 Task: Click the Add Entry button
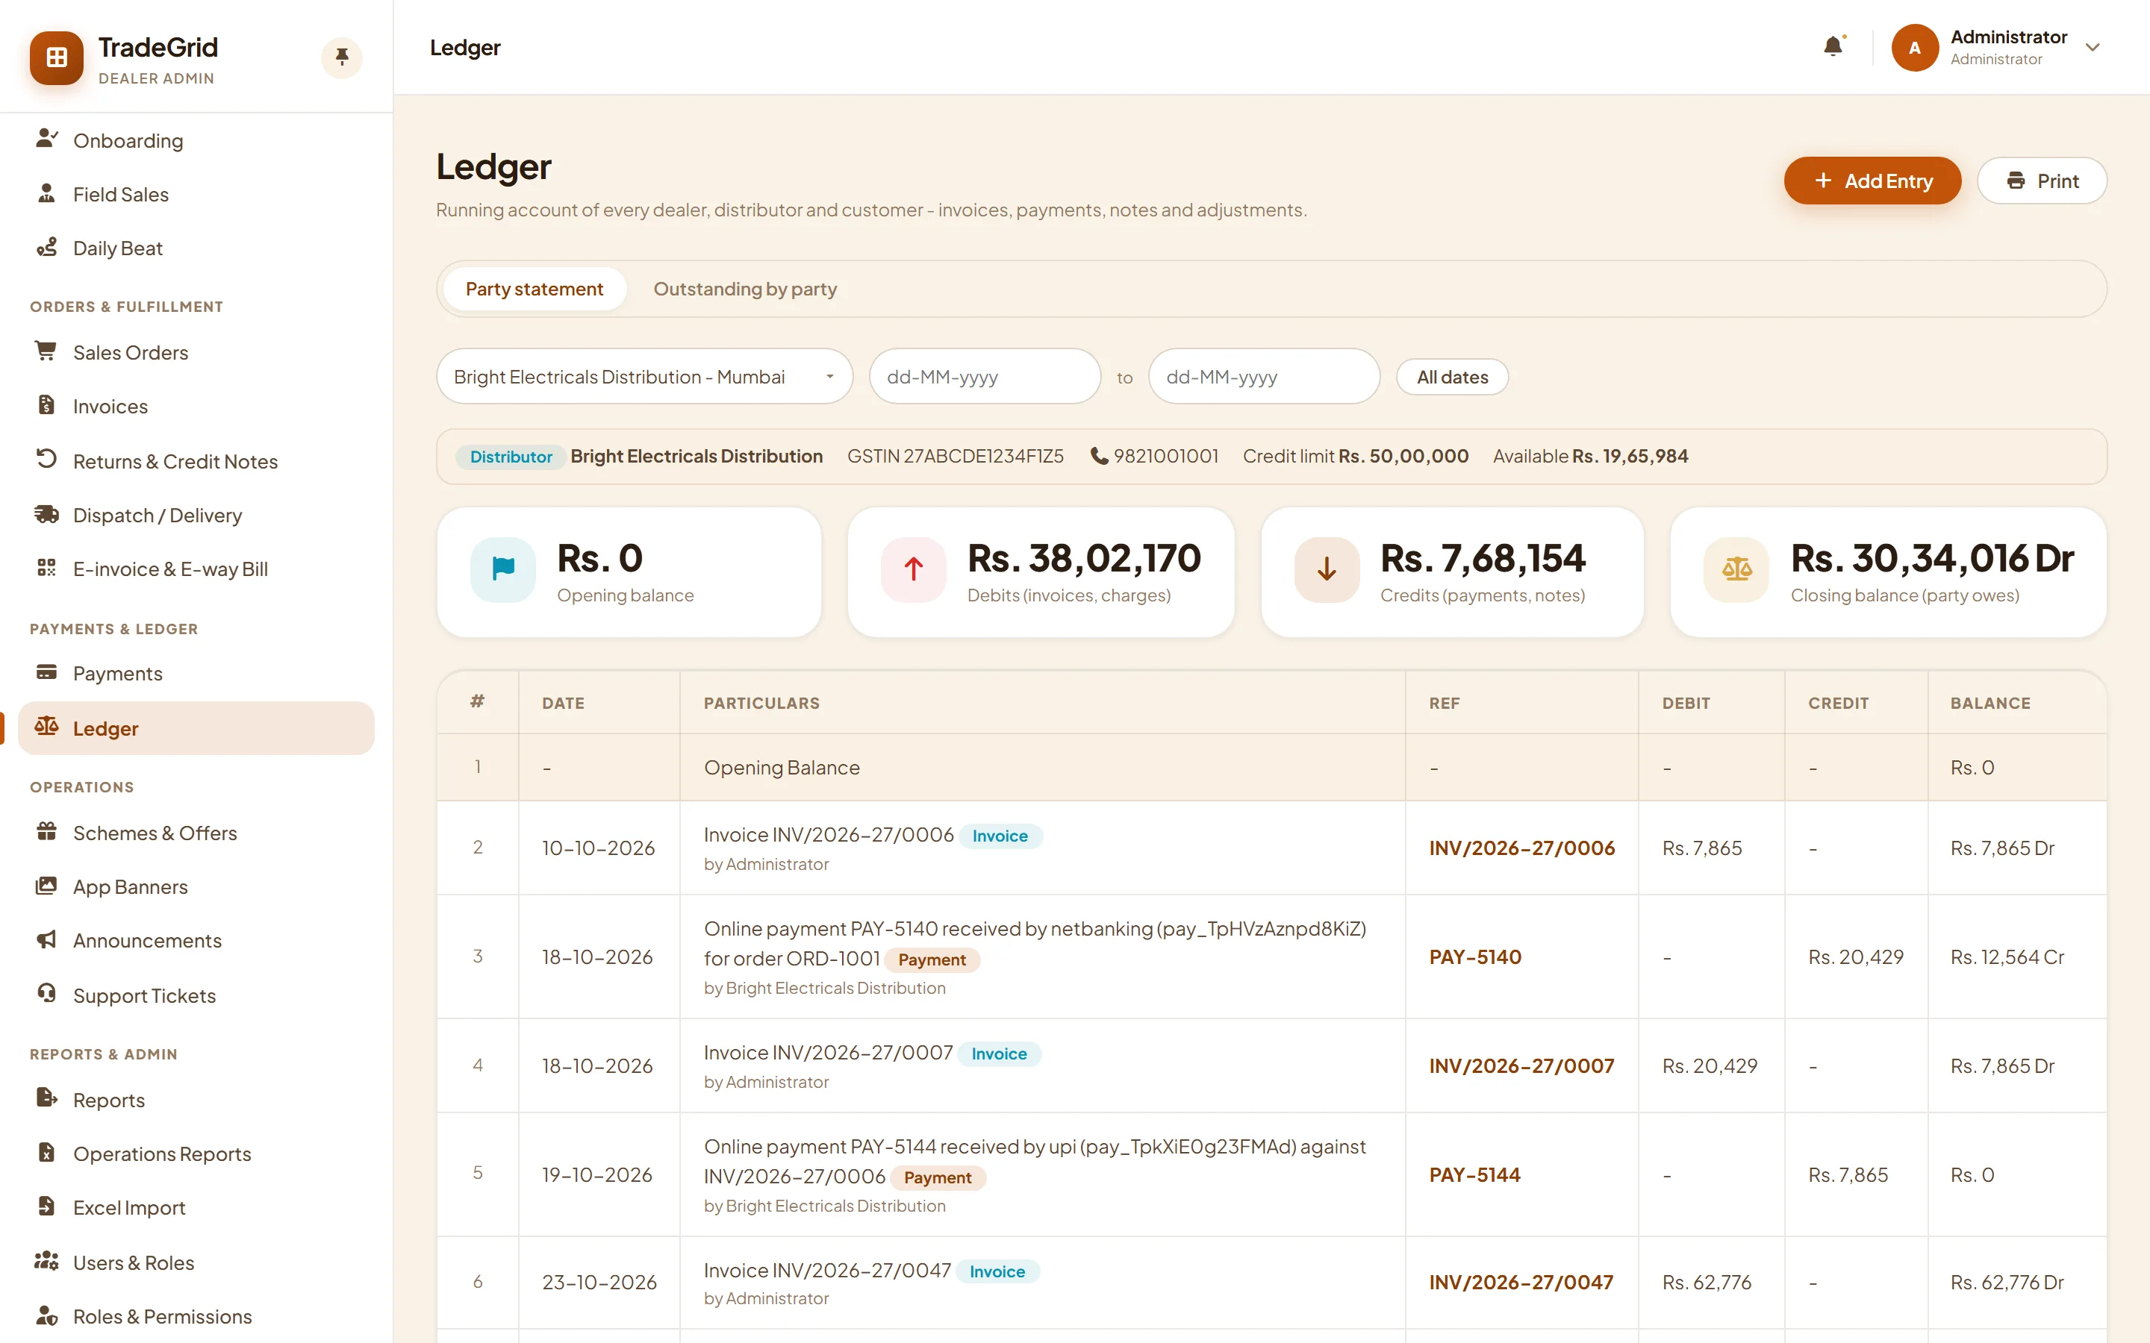(x=1872, y=181)
